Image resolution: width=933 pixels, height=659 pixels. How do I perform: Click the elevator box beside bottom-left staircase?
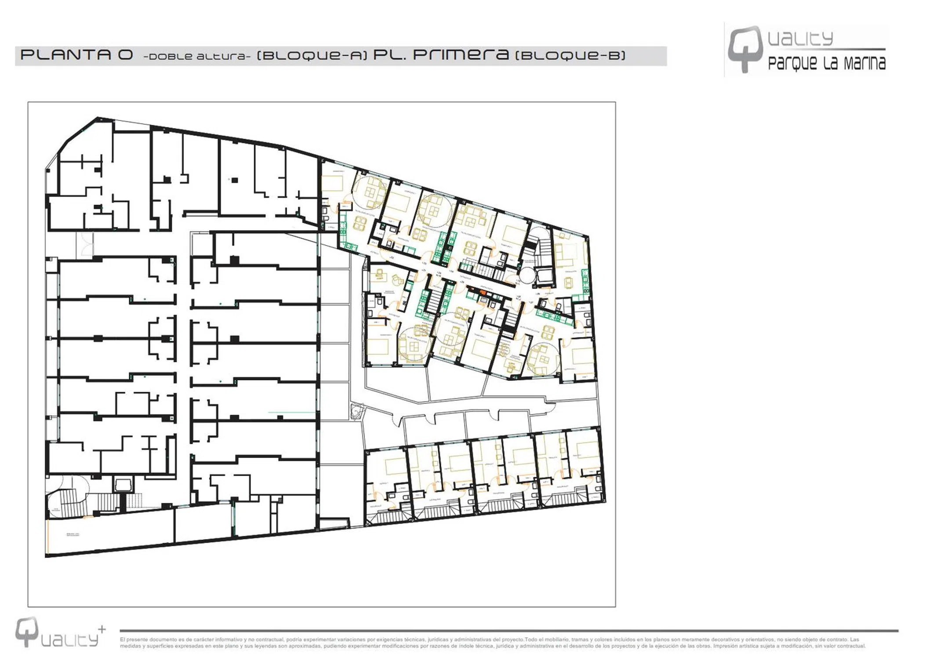pyautogui.click(x=123, y=485)
